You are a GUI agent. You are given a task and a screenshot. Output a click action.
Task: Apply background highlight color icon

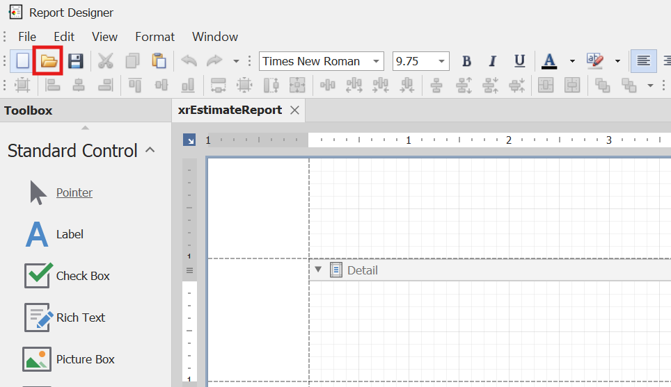595,61
